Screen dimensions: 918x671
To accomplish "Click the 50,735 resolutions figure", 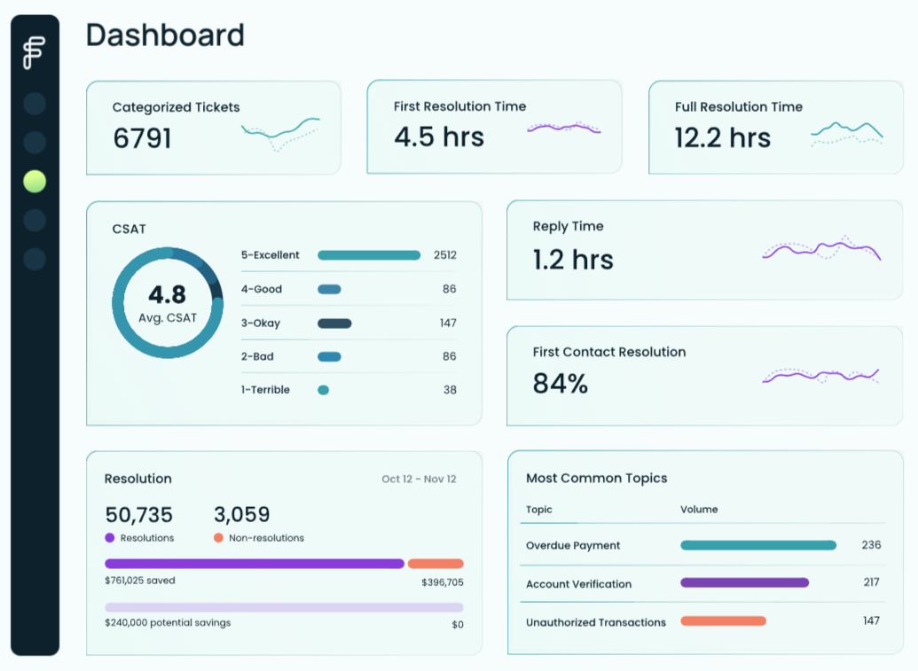I will [138, 515].
